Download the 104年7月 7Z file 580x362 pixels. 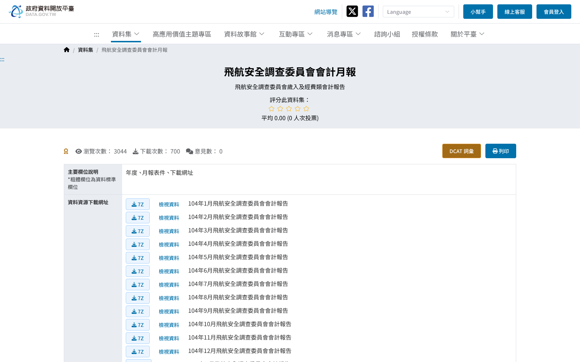tap(138, 285)
